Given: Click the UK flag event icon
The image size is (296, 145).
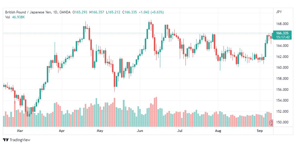Looking at the screenshot, I should [271, 123].
